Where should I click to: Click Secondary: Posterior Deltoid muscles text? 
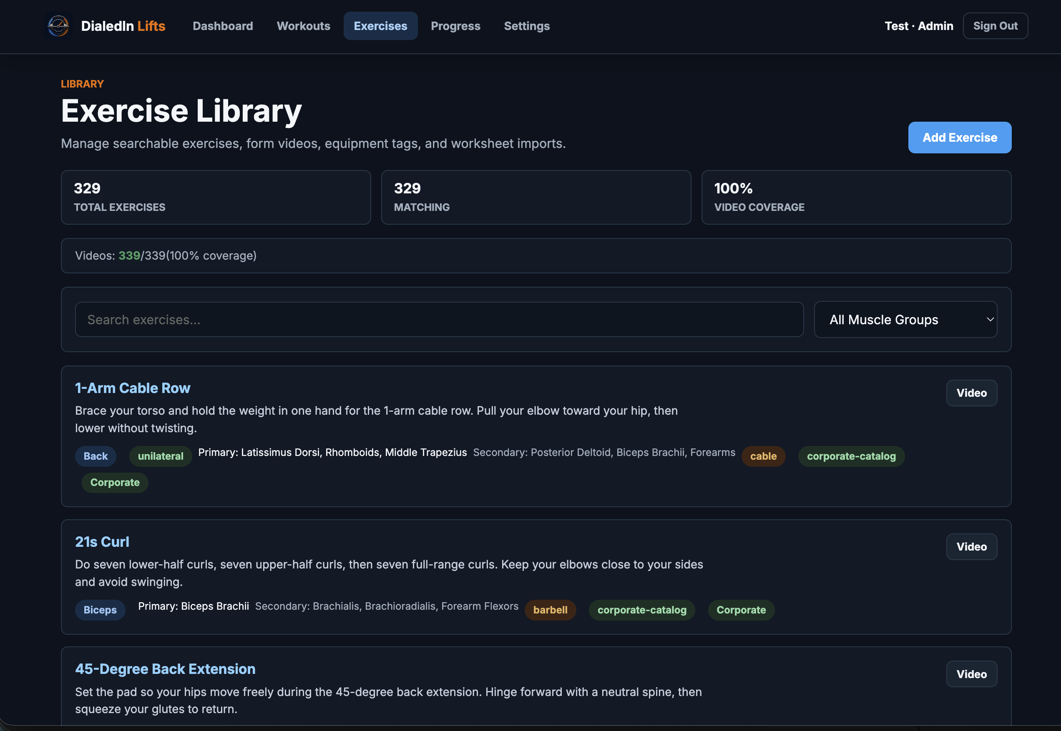(x=604, y=453)
